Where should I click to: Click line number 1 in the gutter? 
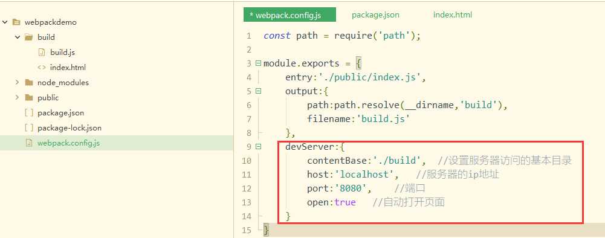(x=248, y=36)
